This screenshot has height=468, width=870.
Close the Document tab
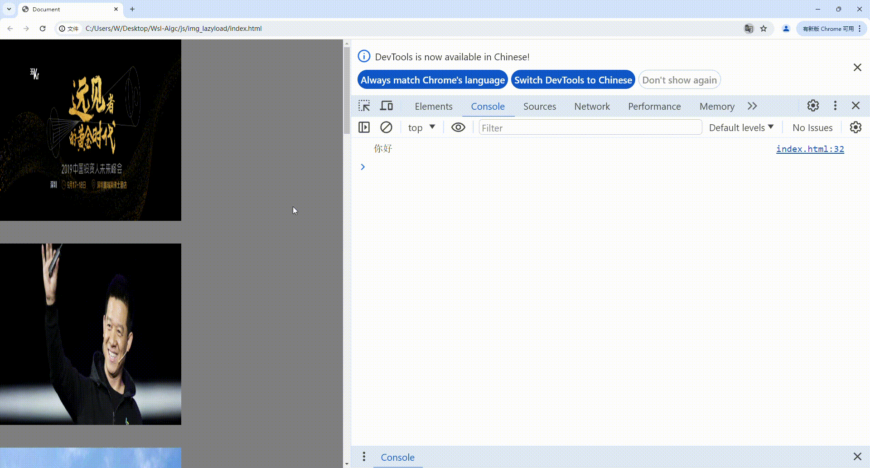click(116, 9)
